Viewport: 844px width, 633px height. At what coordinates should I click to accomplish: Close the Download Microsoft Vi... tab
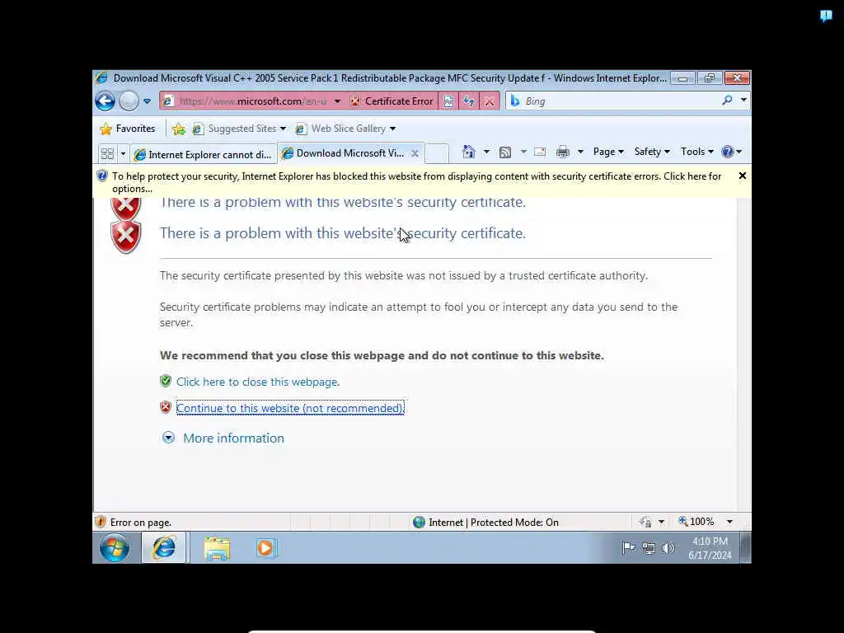415,153
